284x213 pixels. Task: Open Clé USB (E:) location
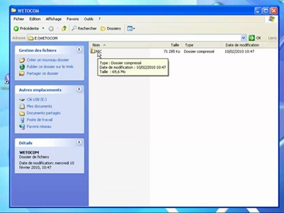pos(37,99)
